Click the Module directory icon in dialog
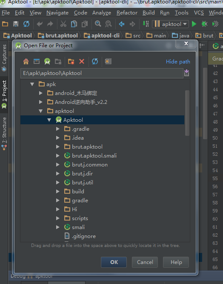This screenshot has width=223, height=284. [x=58, y=62]
